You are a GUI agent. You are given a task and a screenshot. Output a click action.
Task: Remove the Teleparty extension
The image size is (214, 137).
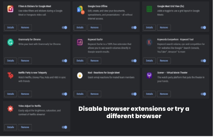pos(25,94)
